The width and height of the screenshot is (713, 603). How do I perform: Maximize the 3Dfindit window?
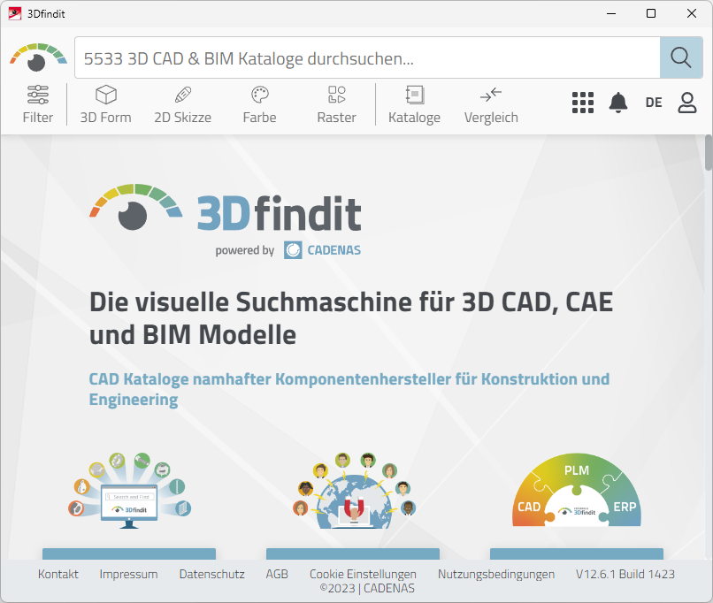pos(651,13)
